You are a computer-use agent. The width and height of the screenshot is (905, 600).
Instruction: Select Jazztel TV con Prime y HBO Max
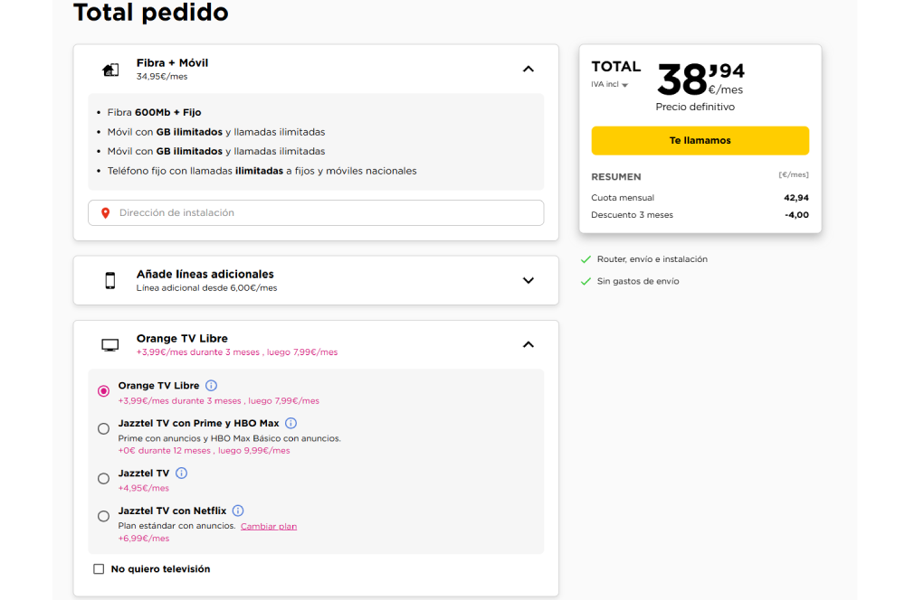coord(103,427)
